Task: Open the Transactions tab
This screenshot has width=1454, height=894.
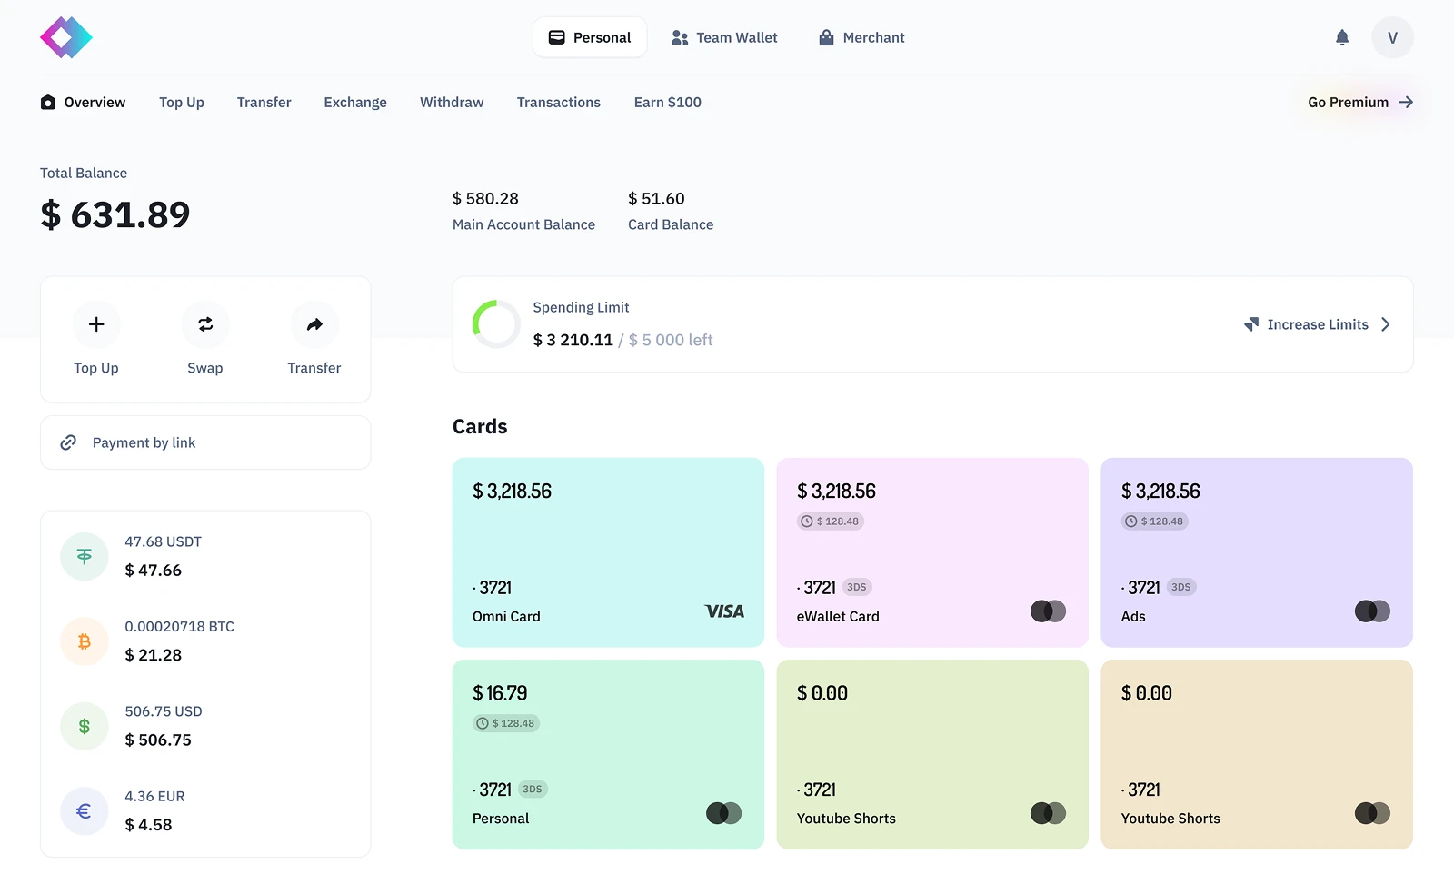Action: [558, 103]
